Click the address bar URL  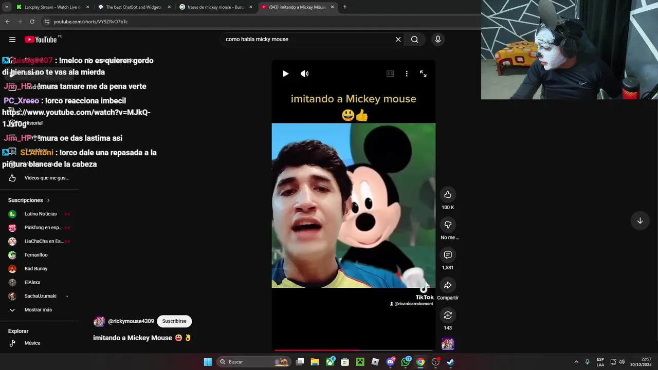tap(90, 22)
